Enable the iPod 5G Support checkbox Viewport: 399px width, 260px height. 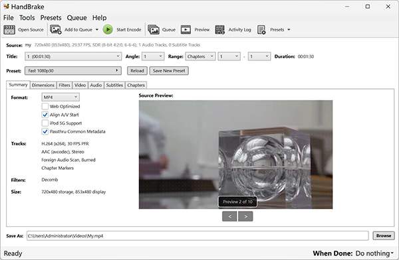coord(45,123)
